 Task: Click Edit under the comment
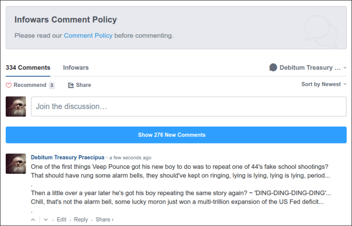click(x=61, y=219)
